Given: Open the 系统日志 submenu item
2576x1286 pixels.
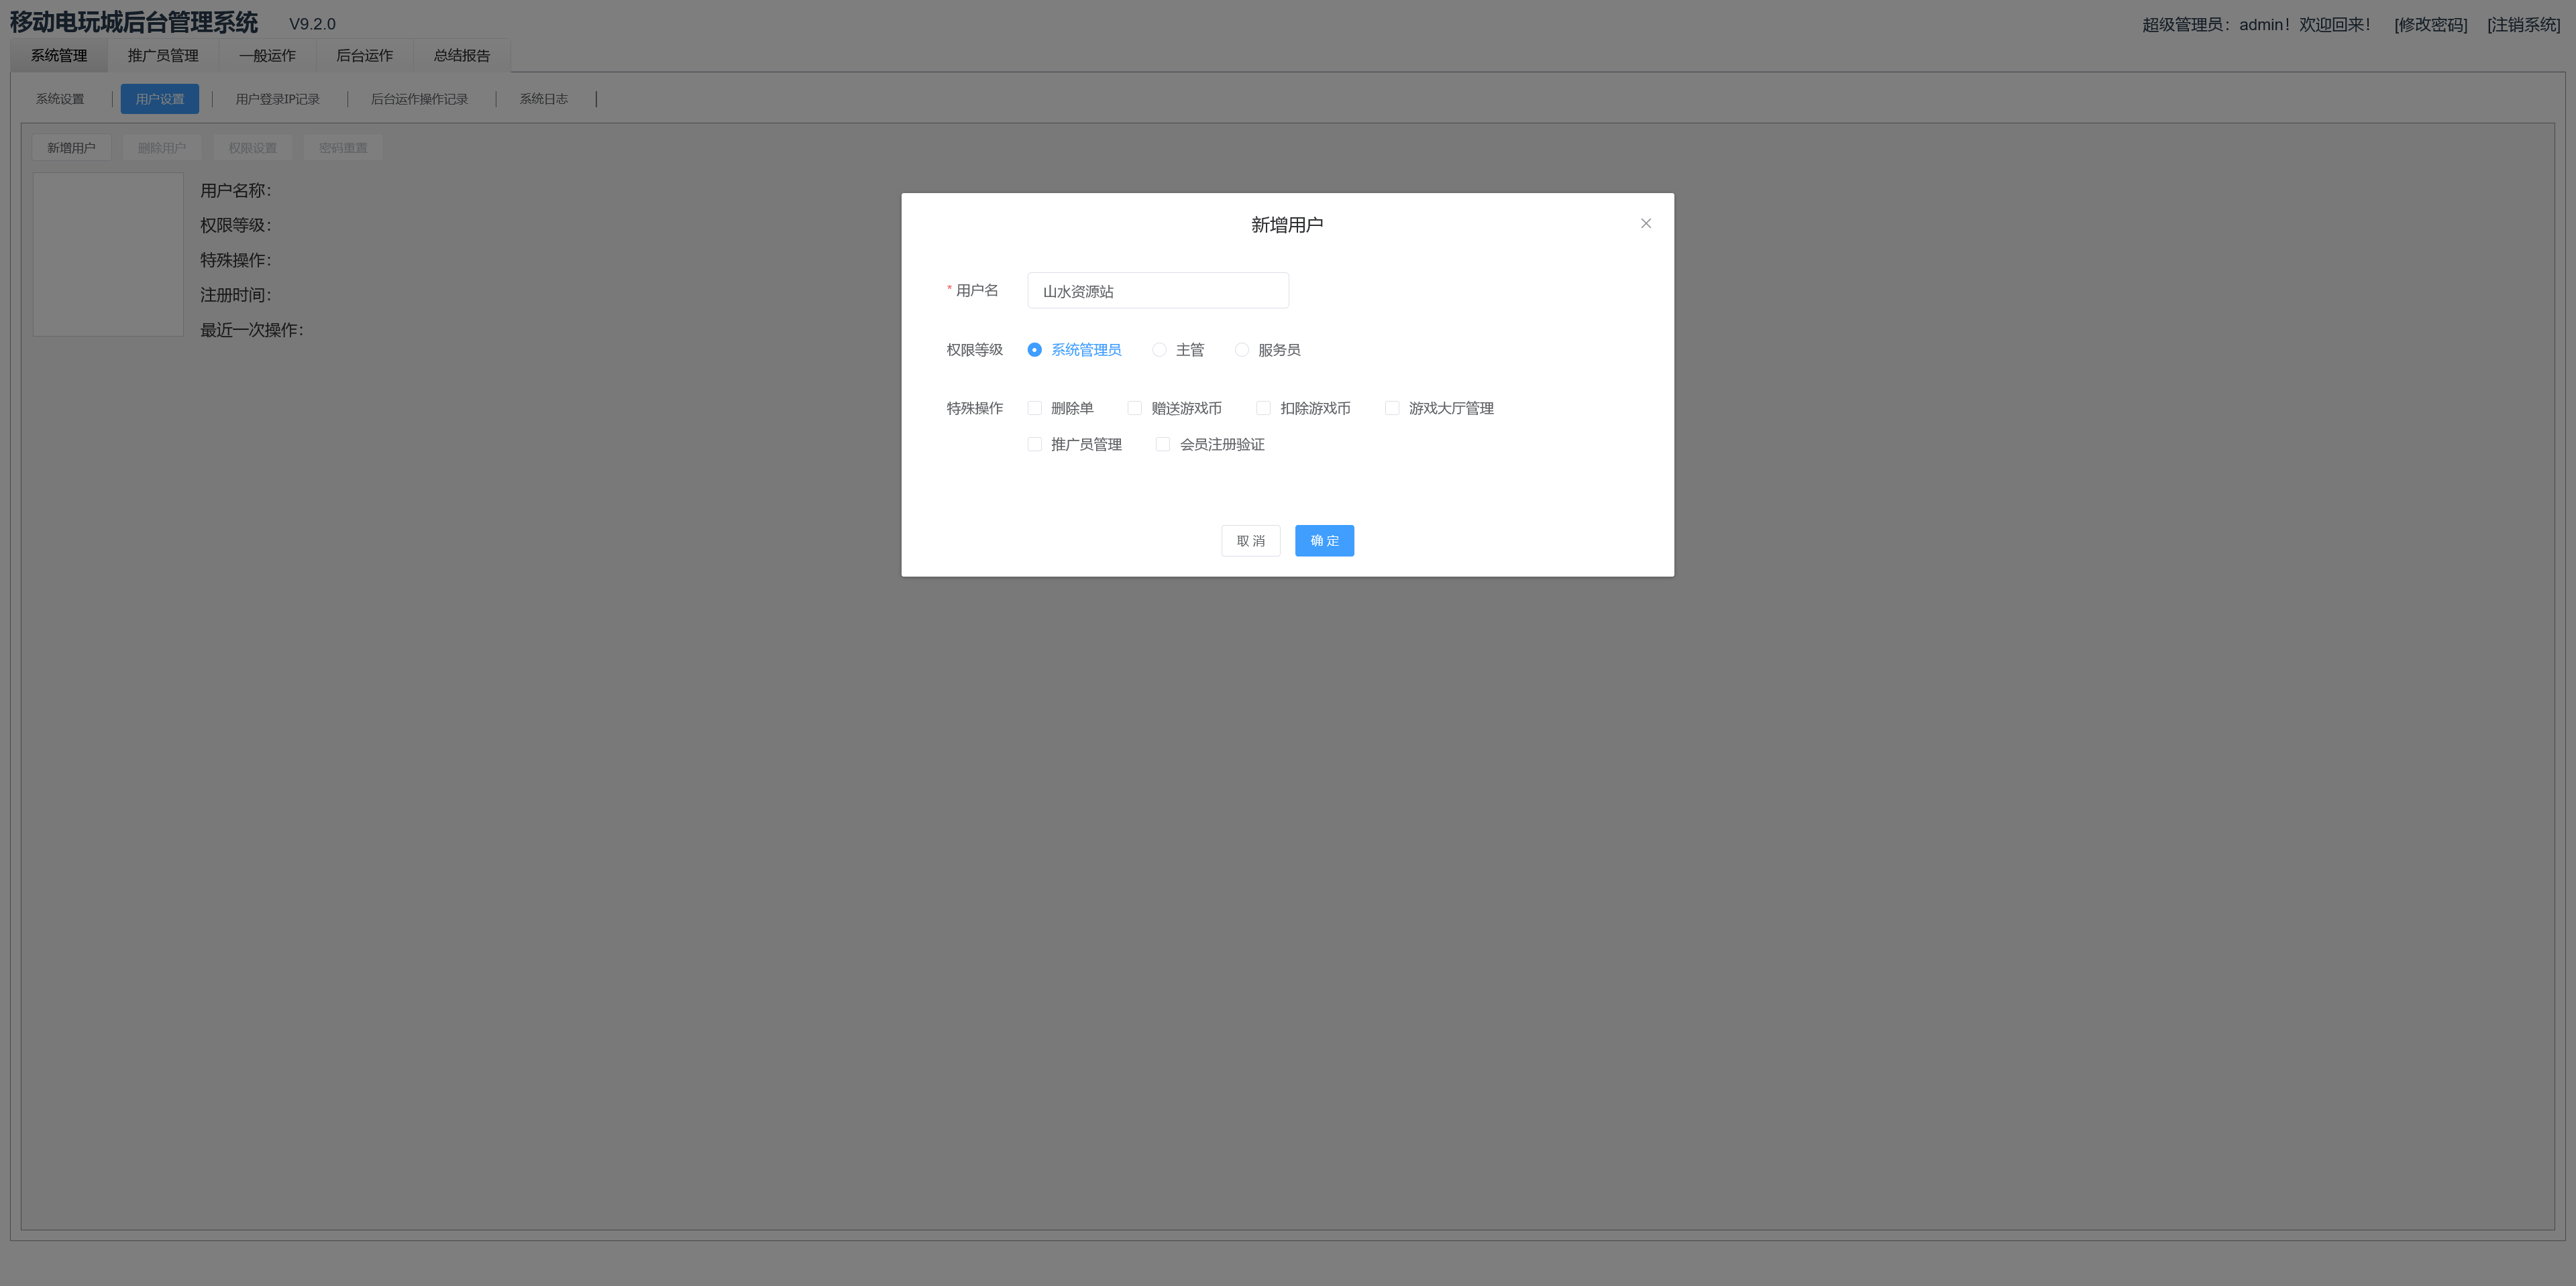Looking at the screenshot, I should [543, 99].
